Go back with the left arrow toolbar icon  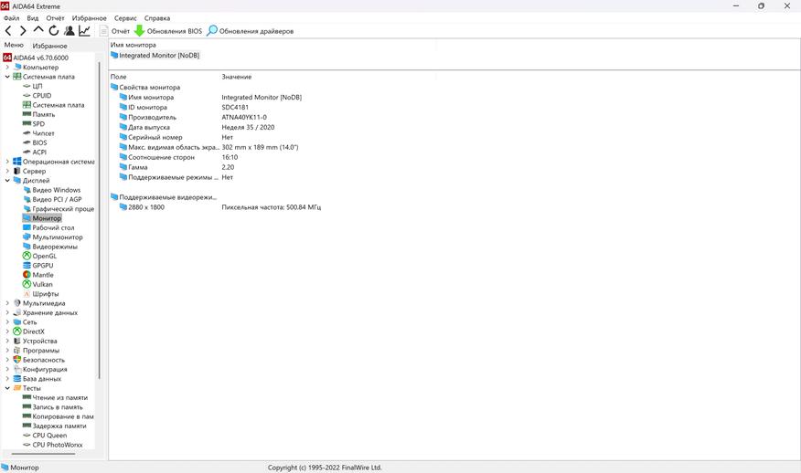(8, 31)
